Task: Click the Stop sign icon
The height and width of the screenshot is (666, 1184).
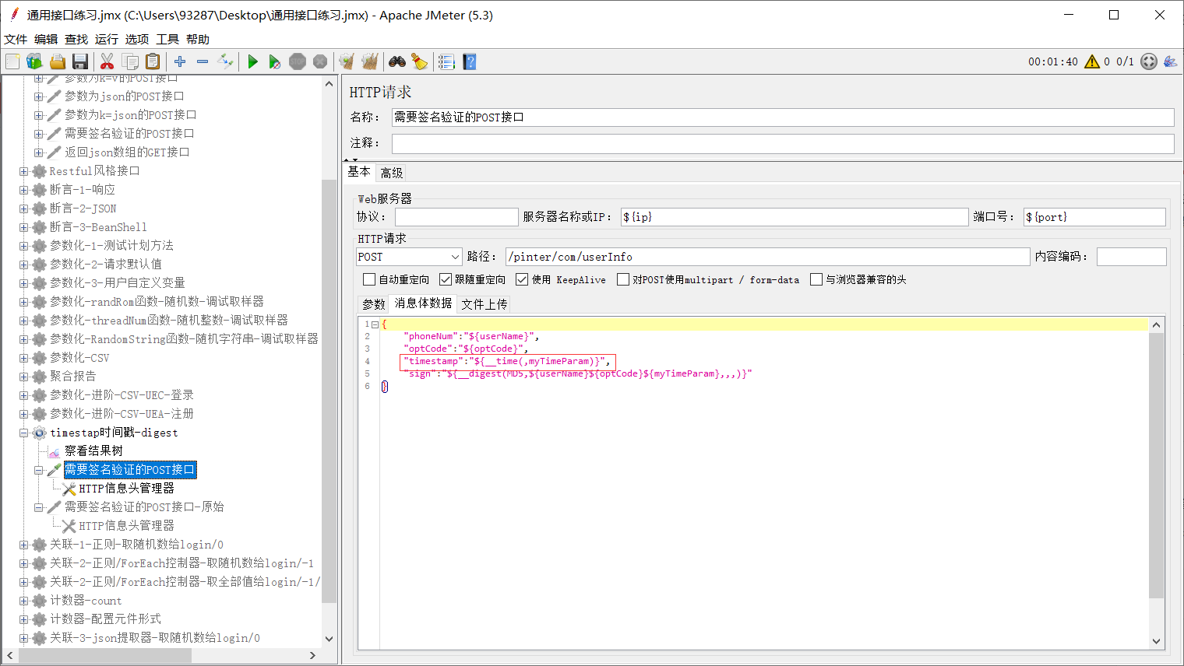Action: click(298, 61)
